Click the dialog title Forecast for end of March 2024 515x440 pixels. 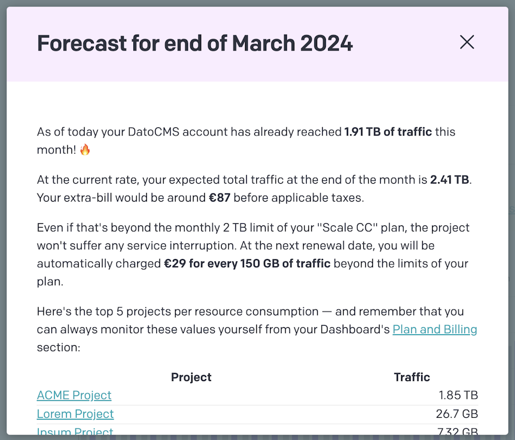pyautogui.click(x=194, y=43)
